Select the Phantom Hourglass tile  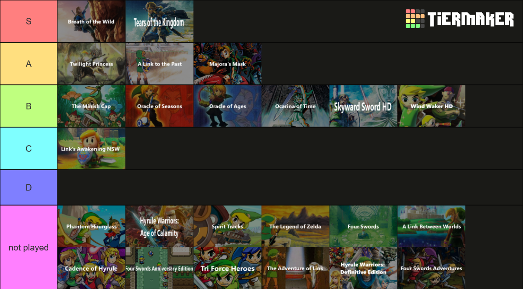coord(91,226)
